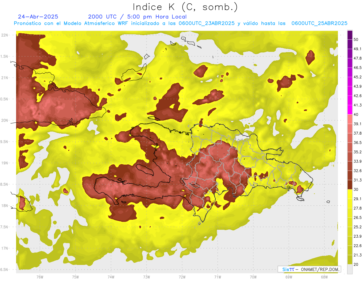This screenshot has width=364, height=281.
Task: Click the "18N" latitude label
Action: [x=5, y=206]
